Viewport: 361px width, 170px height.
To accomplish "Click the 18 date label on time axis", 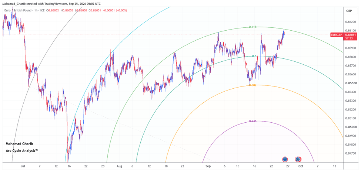I will 167,166.
